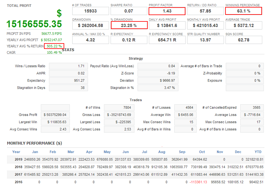Select the R Expectancy value 0.12 R
Screen dimensions: 268x189
pyautogui.click(x=129, y=40)
